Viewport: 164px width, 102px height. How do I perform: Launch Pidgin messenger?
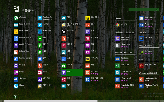coord(16,73)
